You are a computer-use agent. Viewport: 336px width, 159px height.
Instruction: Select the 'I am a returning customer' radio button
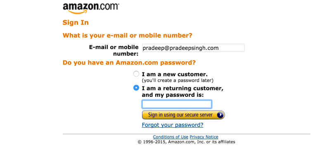click(136, 88)
